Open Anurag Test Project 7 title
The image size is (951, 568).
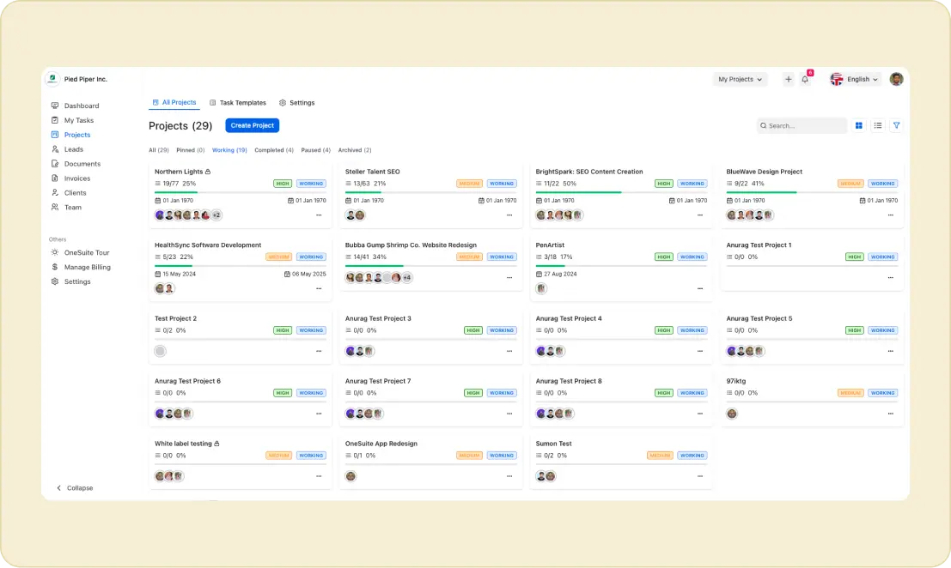[378, 382]
